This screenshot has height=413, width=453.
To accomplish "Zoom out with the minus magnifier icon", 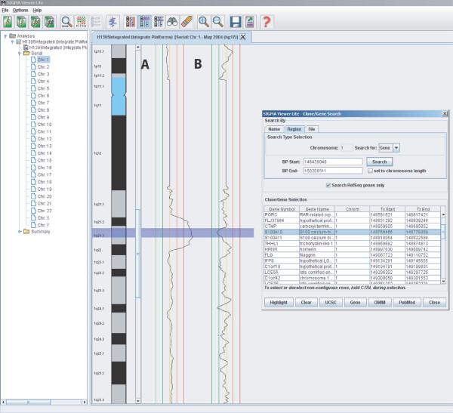I will 218,22.
